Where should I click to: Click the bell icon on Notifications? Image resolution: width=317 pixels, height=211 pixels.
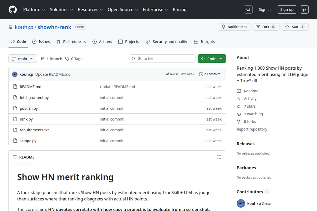click(x=223, y=27)
